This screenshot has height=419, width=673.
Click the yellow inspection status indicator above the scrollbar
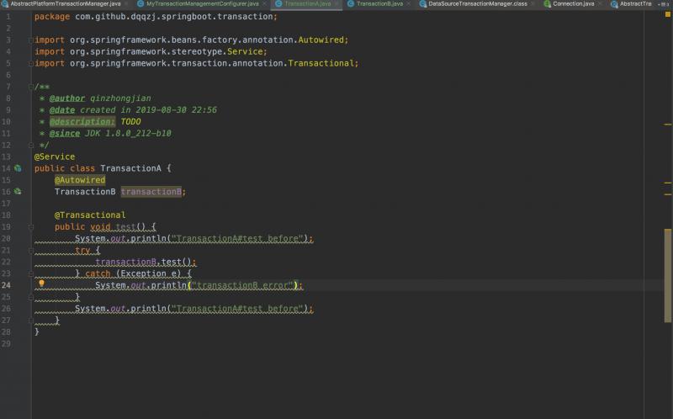[x=667, y=14]
